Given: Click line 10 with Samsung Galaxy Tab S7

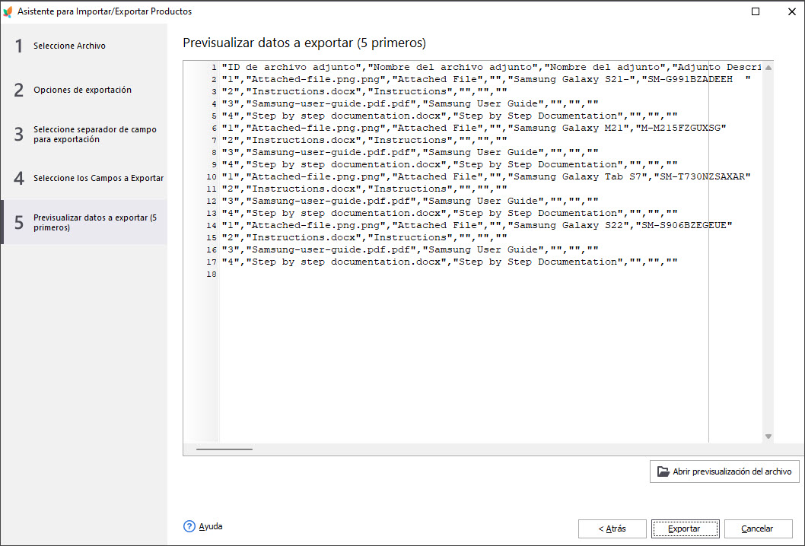Looking at the screenshot, I should [486, 177].
